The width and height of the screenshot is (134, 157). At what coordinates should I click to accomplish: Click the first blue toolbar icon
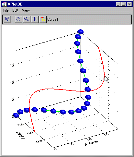tap(7, 19)
